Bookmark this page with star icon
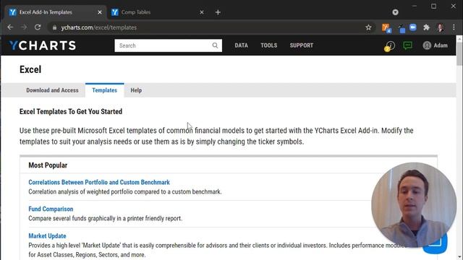The width and height of the screenshot is (463, 260). [368, 27]
